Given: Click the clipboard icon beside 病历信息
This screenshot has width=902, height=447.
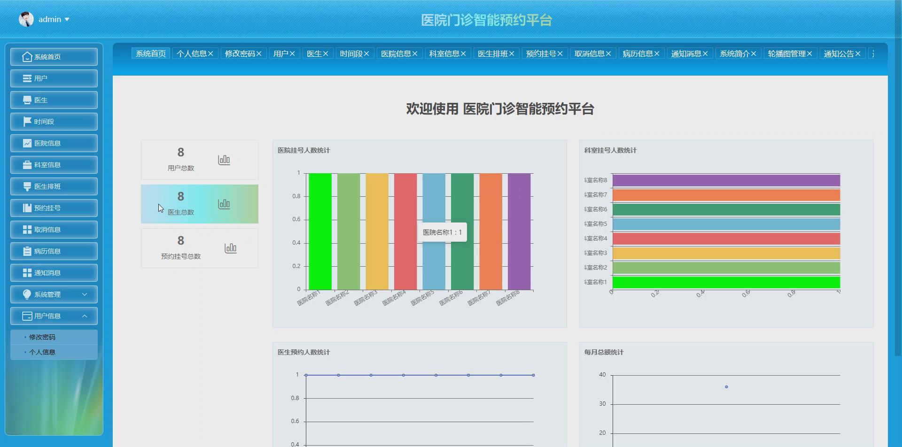Looking at the screenshot, I should 27,251.
